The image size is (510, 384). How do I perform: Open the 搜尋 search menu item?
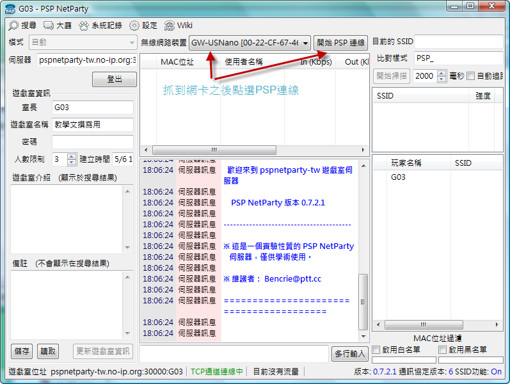pos(29,26)
